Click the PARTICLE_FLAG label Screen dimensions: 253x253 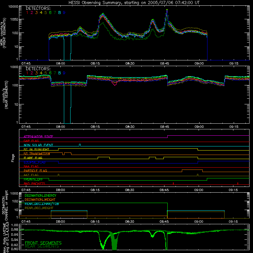tap(35, 171)
